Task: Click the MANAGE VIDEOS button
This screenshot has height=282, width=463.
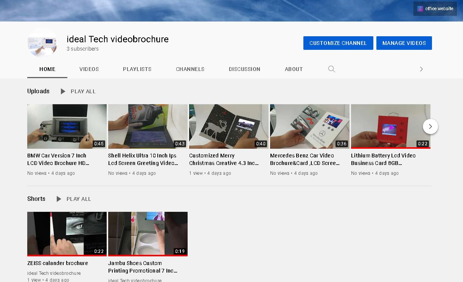Action: [404, 43]
